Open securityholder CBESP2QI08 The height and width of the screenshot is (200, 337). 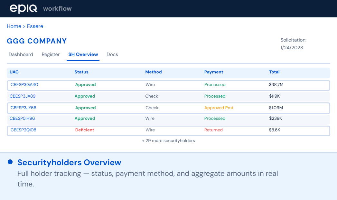23,130
